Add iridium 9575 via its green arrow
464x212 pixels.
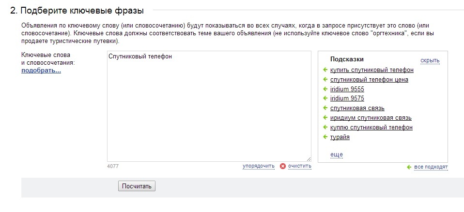pos(325,98)
